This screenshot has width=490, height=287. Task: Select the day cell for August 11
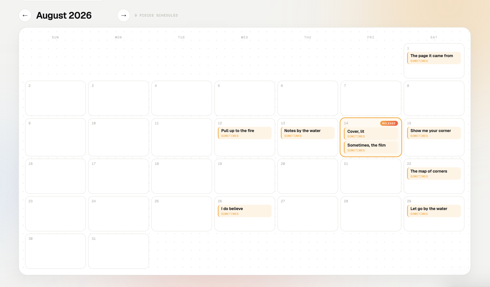(182, 137)
